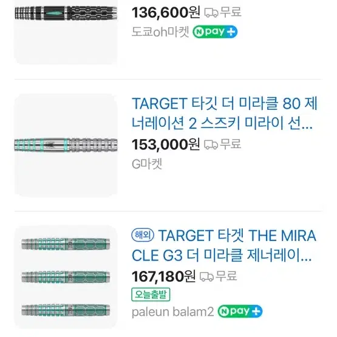Click the Npay+ badge beside paleun balam2

tap(240, 311)
